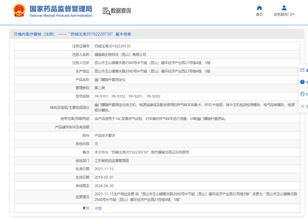Click the 生产地址 label
308x219 pixels.
83,71
